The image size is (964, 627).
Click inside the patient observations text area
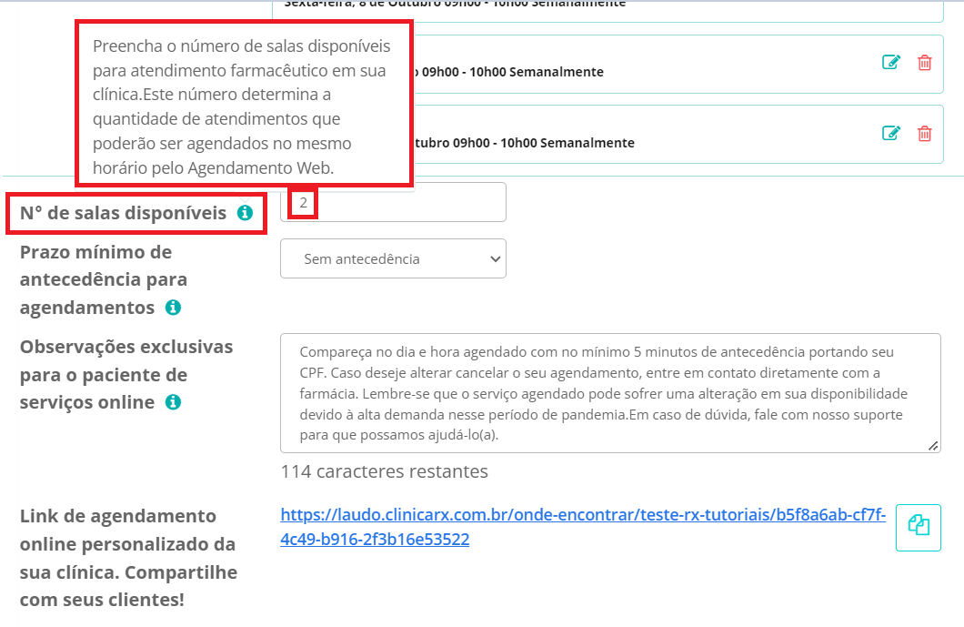coord(609,393)
